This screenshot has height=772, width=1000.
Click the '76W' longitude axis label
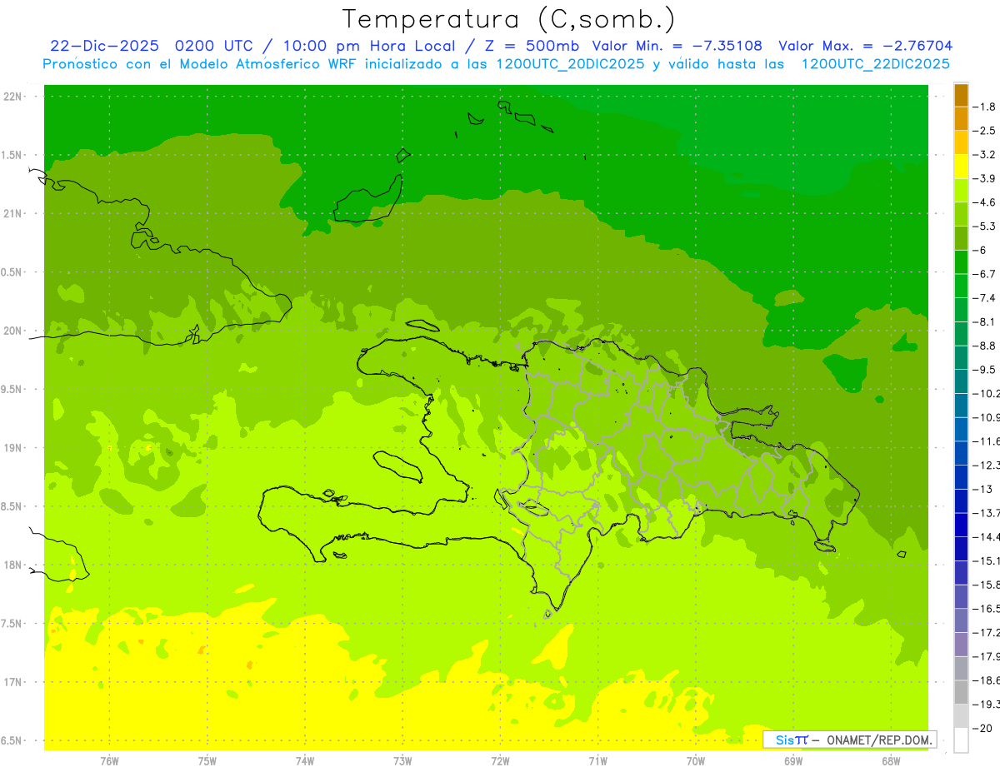(x=109, y=761)
